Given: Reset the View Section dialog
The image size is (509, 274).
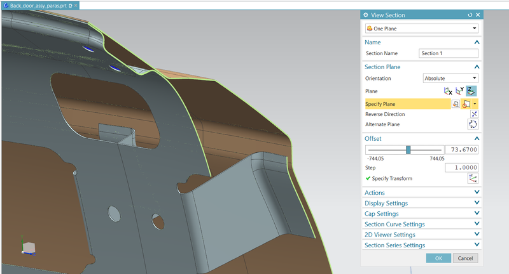Looking at the screenshot, I should [x=470, y=15].
